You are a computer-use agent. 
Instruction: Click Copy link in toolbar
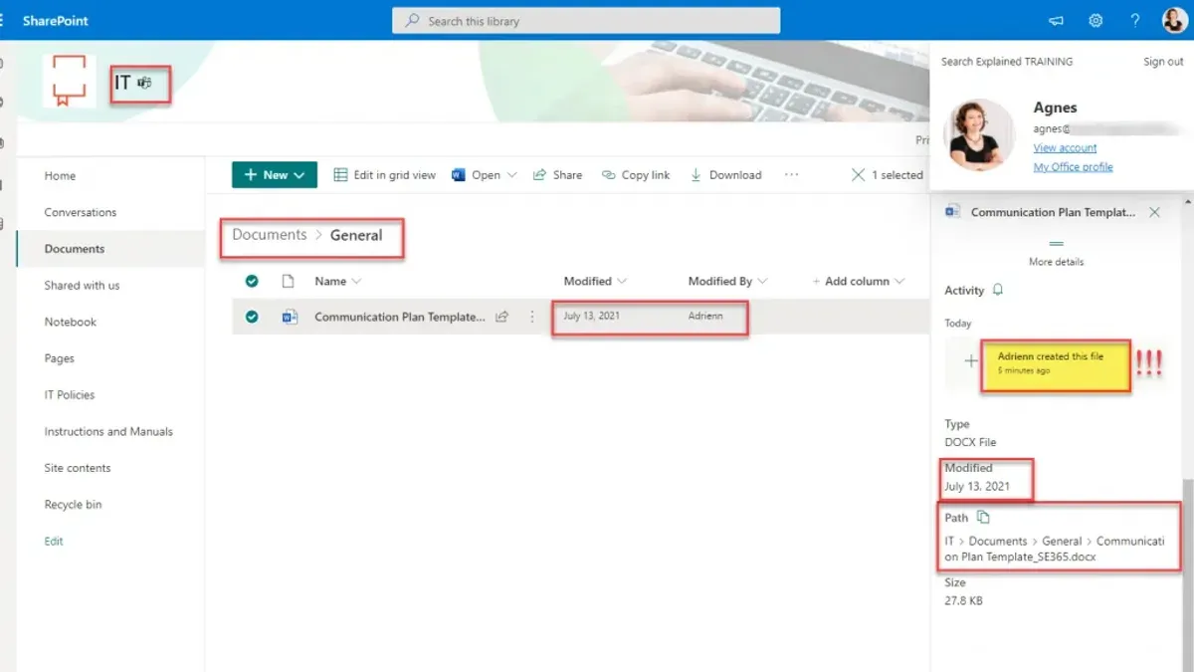point(636,175)
